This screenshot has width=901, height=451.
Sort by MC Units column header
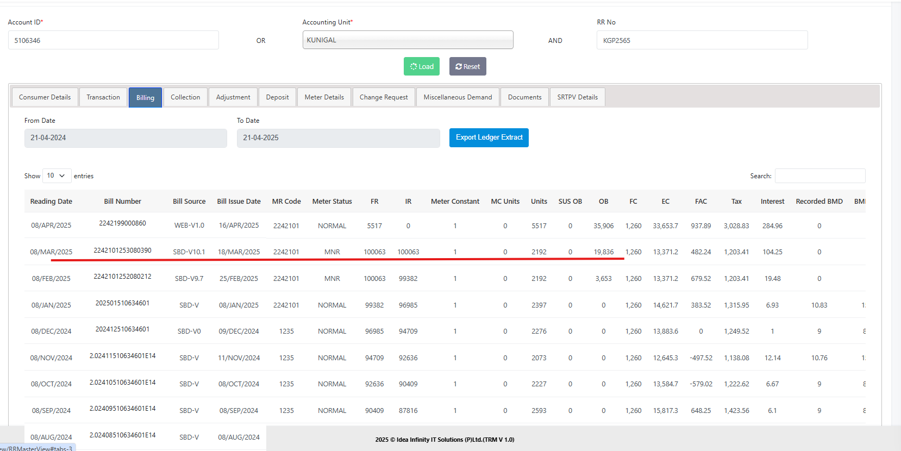(x=505, y=201)
